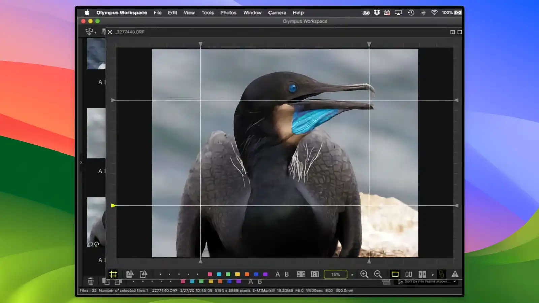Select the yellow crop grid tool
This screenshot has width=539, height=303.
click(x=114, y=274)
